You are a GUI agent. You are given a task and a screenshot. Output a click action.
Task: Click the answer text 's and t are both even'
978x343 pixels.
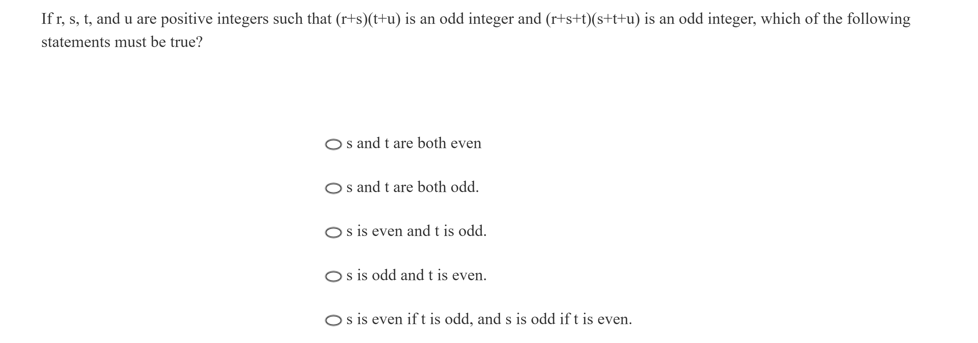point(414,144)
